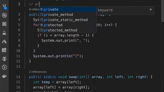
Task: Click snippet icon beside 'private_static_method'
Action: tap(42, 20)
